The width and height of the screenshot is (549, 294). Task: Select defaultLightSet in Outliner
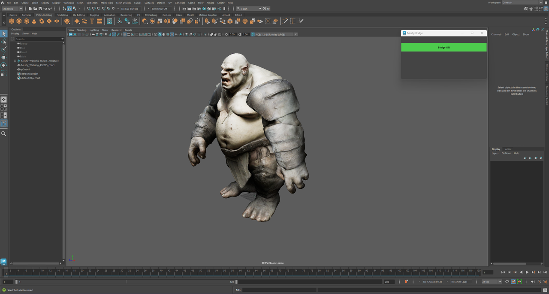pos(30,74)
